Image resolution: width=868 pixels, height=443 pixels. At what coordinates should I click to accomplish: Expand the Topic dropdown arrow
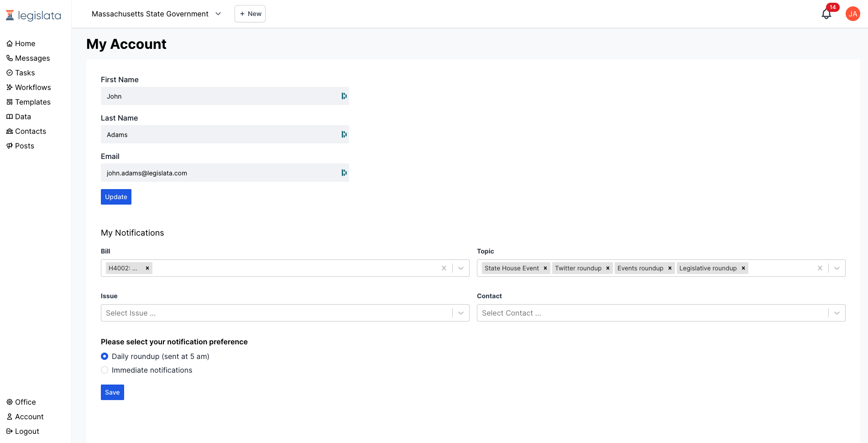(x=837, y=268)
